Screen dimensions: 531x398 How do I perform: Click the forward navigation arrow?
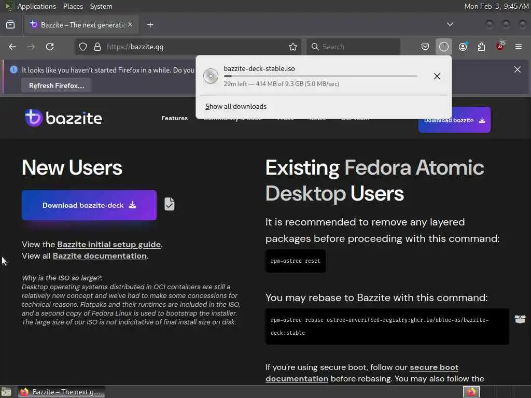(31, 47)
